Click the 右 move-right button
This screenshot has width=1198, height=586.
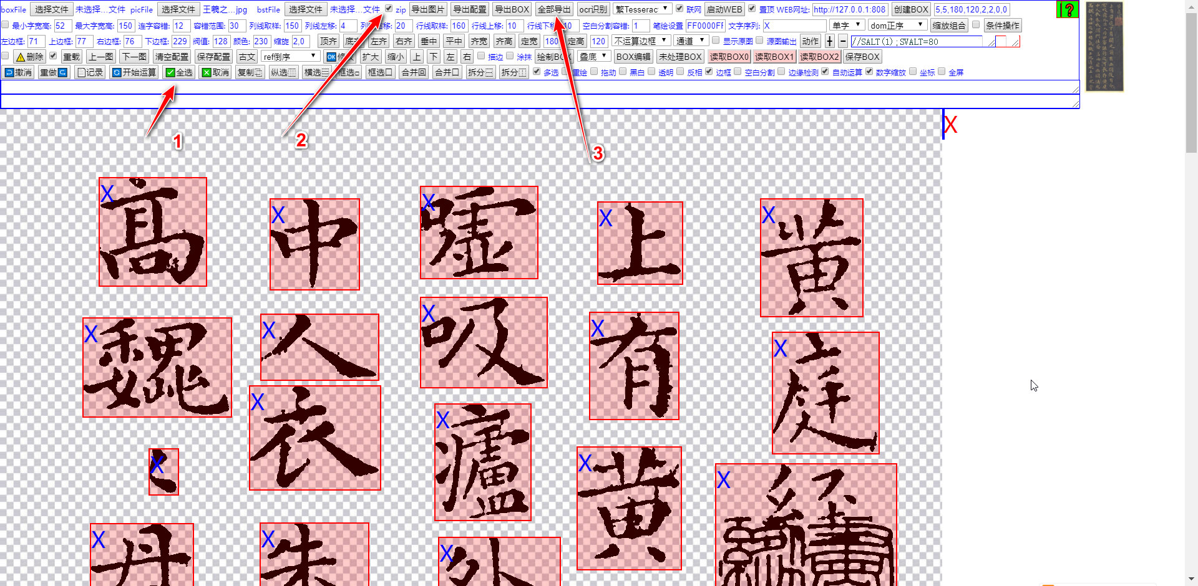click(467, 57)
